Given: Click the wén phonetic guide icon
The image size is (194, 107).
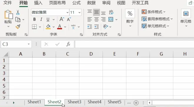Looking at the screenshot, I should coord(73,27).
